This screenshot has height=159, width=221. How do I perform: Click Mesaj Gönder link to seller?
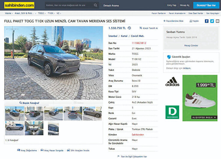(x=191, y=45)
